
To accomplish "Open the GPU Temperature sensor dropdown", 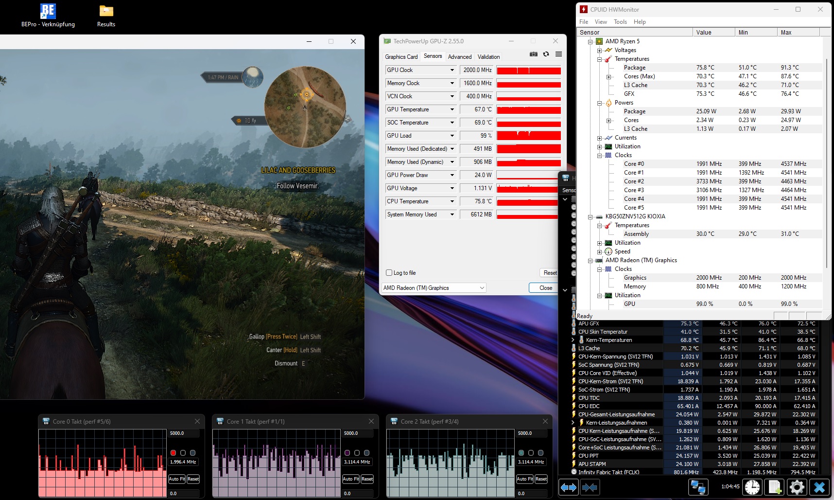I will [x=452, y=109].
